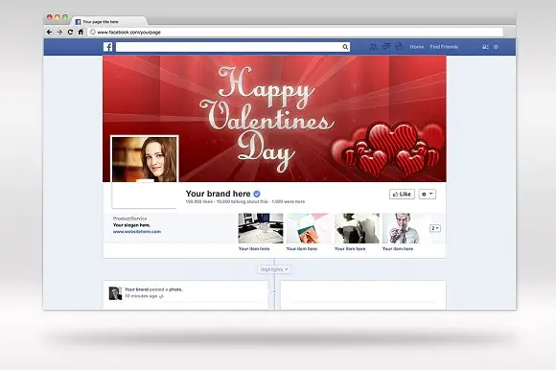Click the search magnifier icon
Screen dimensions: 556x370
tap(345, 47)
